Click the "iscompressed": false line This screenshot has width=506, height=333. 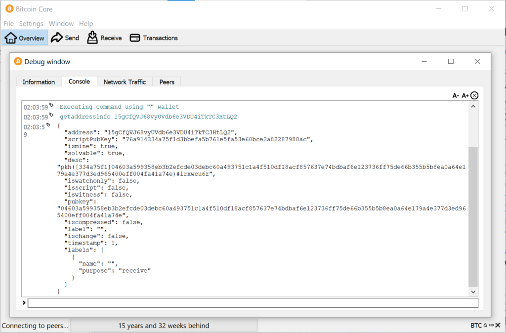click(104, 222)
